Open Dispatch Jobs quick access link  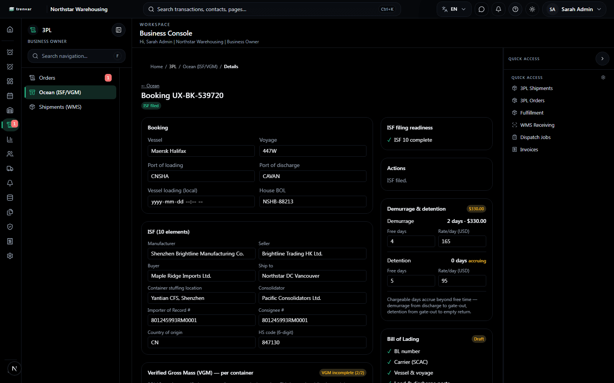tap(535, 137)
